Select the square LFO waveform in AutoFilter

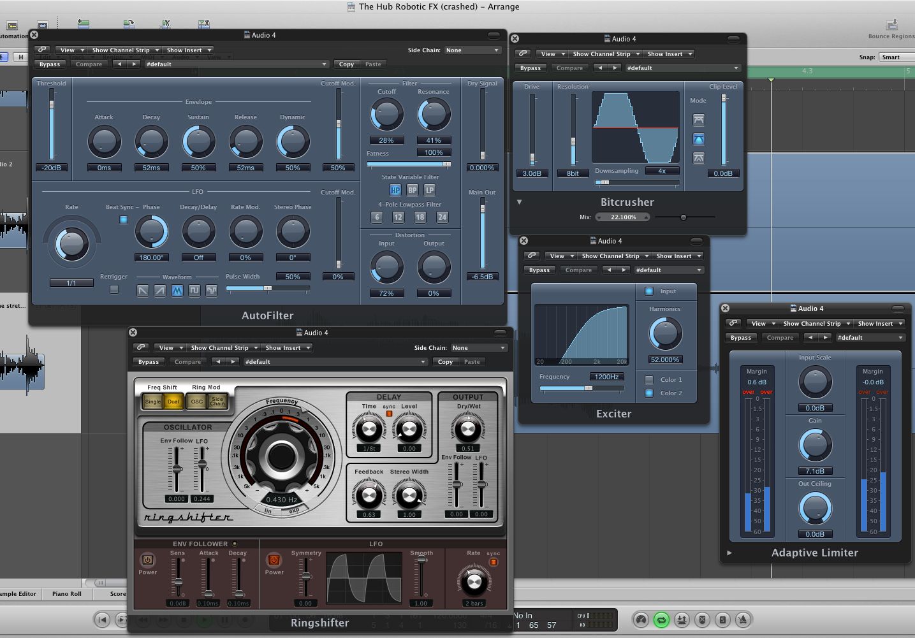pyautogui.click(x=194, y=291)
